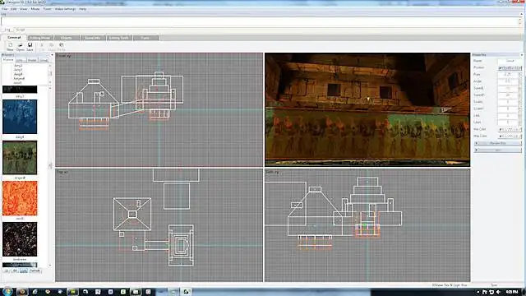This screenshot has width=526, height=296.
Task: Select the Editing Mode ribbon tab
Action: [x=40, y=38]
